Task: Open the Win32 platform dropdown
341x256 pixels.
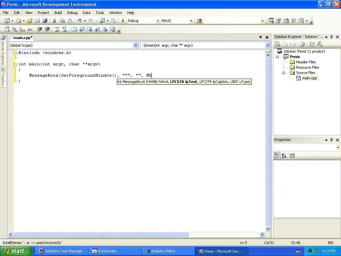Action: 191,21
